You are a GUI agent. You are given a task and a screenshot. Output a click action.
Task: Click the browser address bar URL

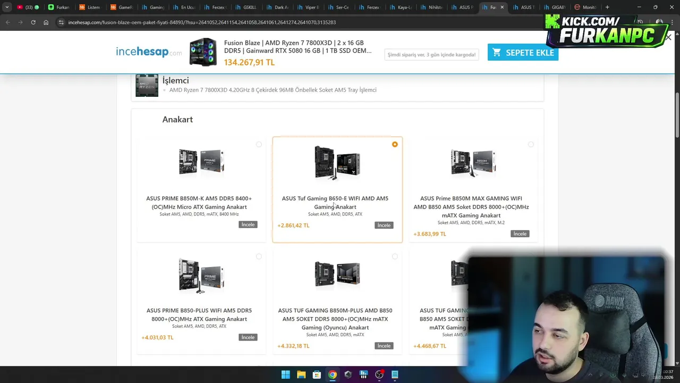point(202,22)
